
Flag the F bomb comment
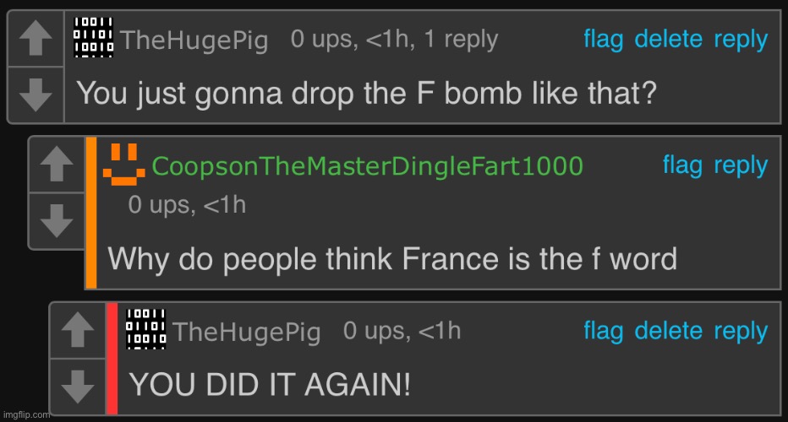[x=603, y=39]
